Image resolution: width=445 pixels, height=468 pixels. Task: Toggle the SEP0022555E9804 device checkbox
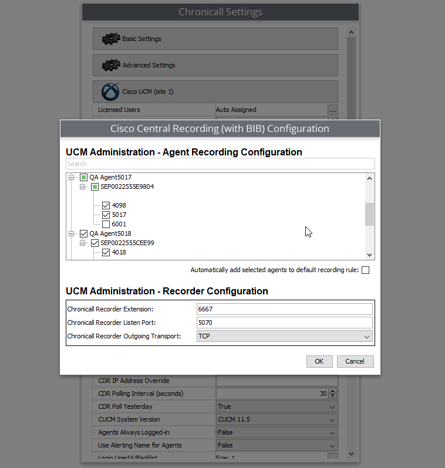tap(95, 187)
